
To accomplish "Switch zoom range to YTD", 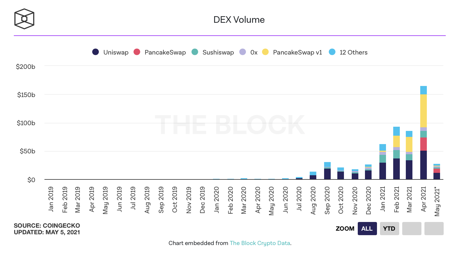I will [x=389, y=229].
